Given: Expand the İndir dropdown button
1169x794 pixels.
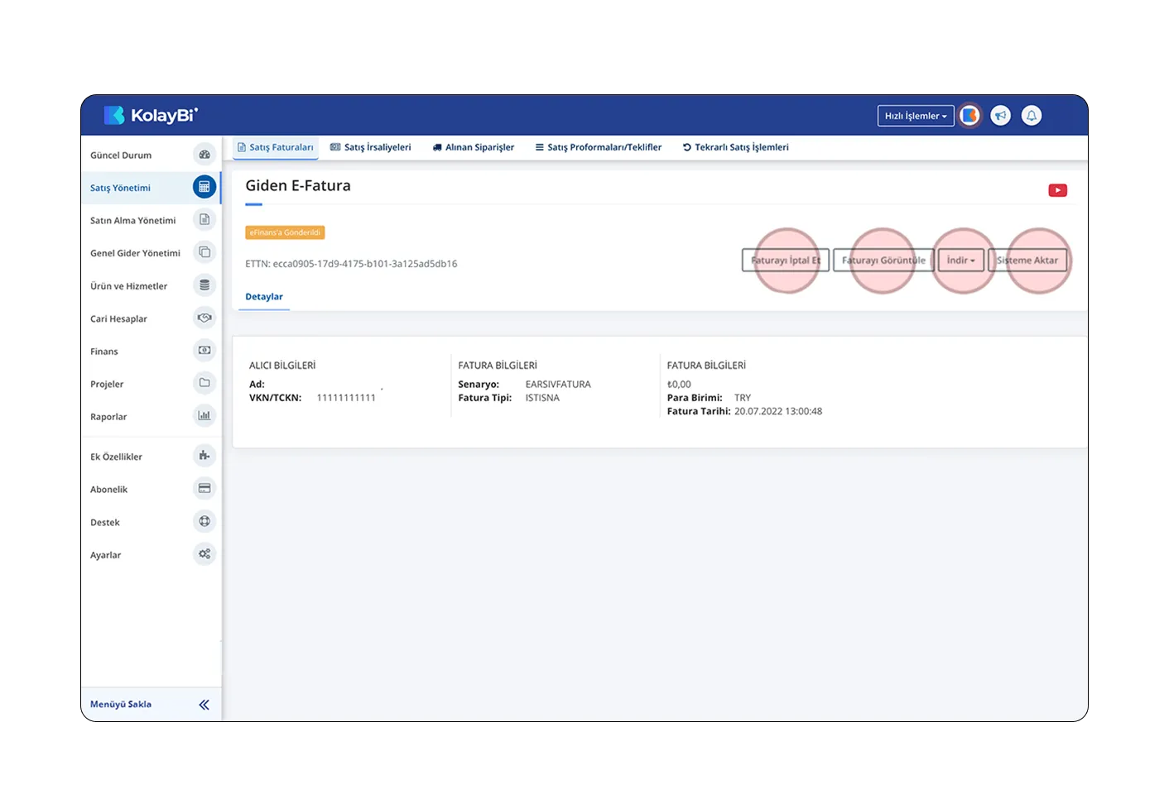Looking at the screenshot, I should pos(961,260).
